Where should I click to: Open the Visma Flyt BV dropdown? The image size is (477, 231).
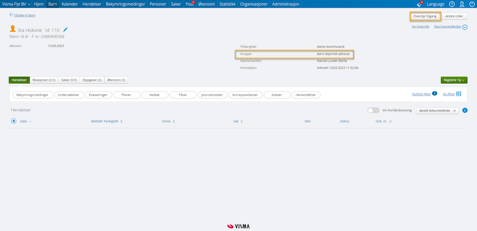(16, 4)
